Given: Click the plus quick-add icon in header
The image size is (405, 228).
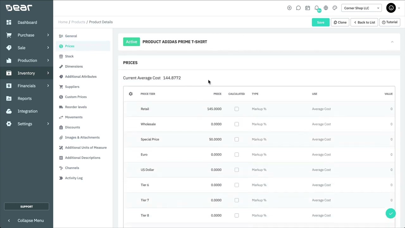Looking at the screenshot, I should (289, 8).
